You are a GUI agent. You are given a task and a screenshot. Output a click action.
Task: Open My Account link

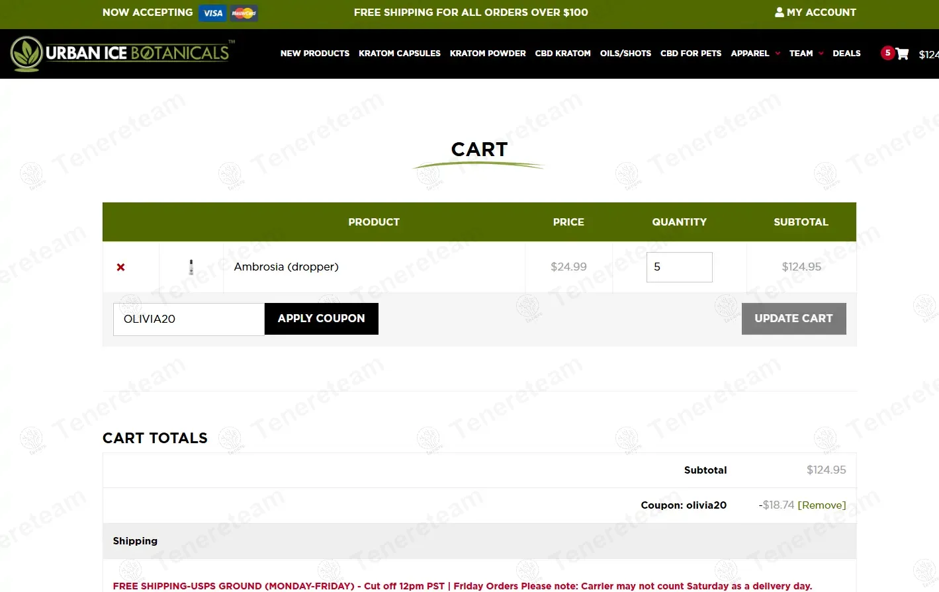click(821, 12)
